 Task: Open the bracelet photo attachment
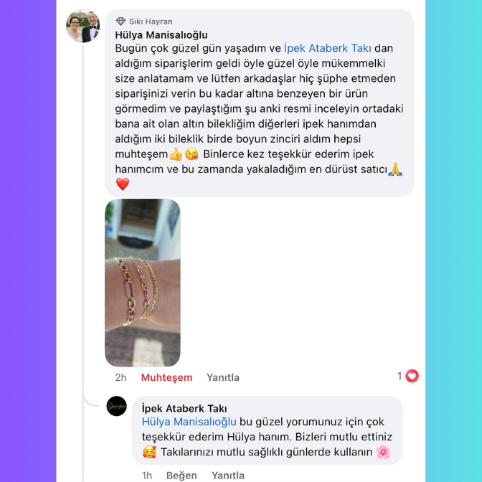pos(143,283)
